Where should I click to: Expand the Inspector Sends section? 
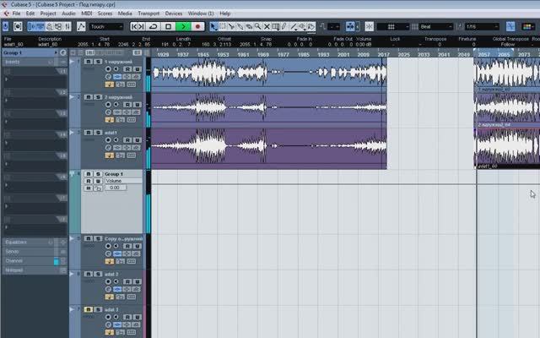[x=35, y=252]
